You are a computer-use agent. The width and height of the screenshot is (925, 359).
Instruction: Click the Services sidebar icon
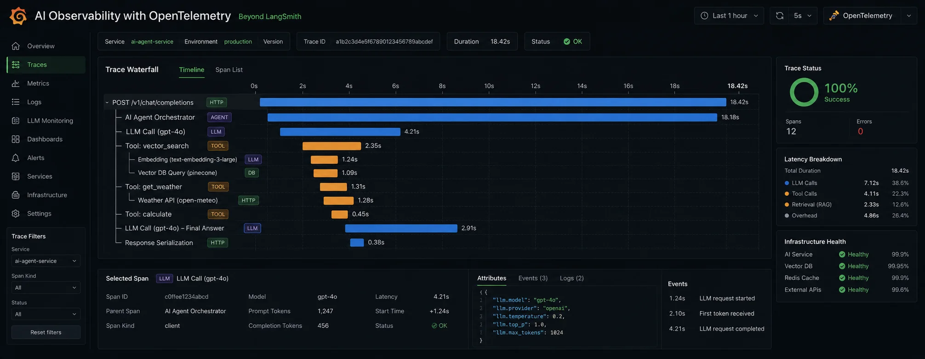(x=16, y=177)
